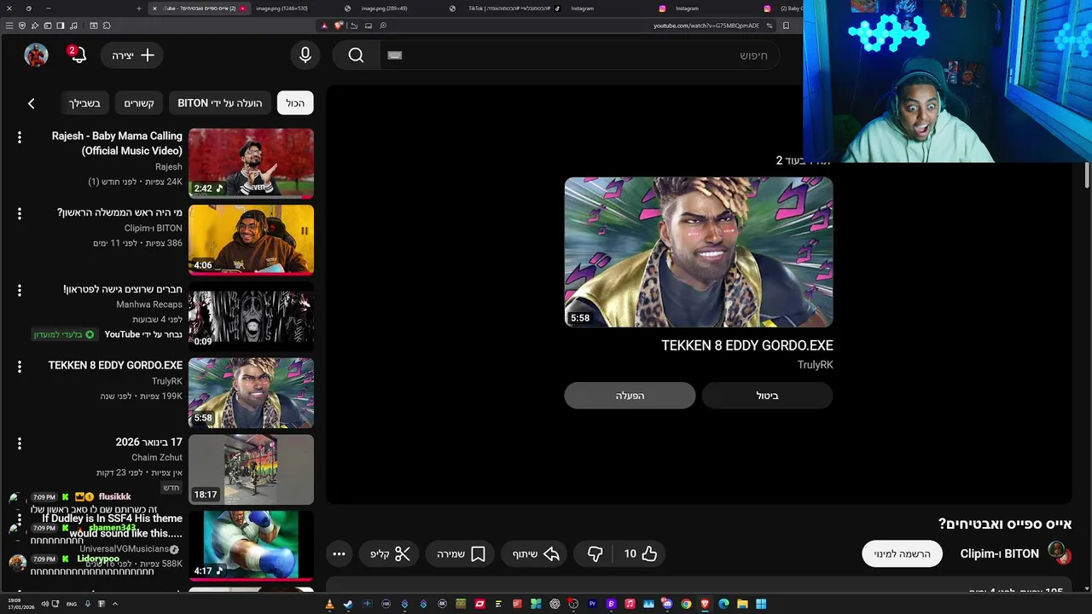Click ENG language indicator in taskbar
This screenshot has width=1092, height=614.
point(72,604)
